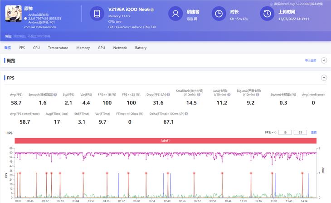Click the 13:02 tick on the chart time axis
The image size is (331, 203).
274,201
